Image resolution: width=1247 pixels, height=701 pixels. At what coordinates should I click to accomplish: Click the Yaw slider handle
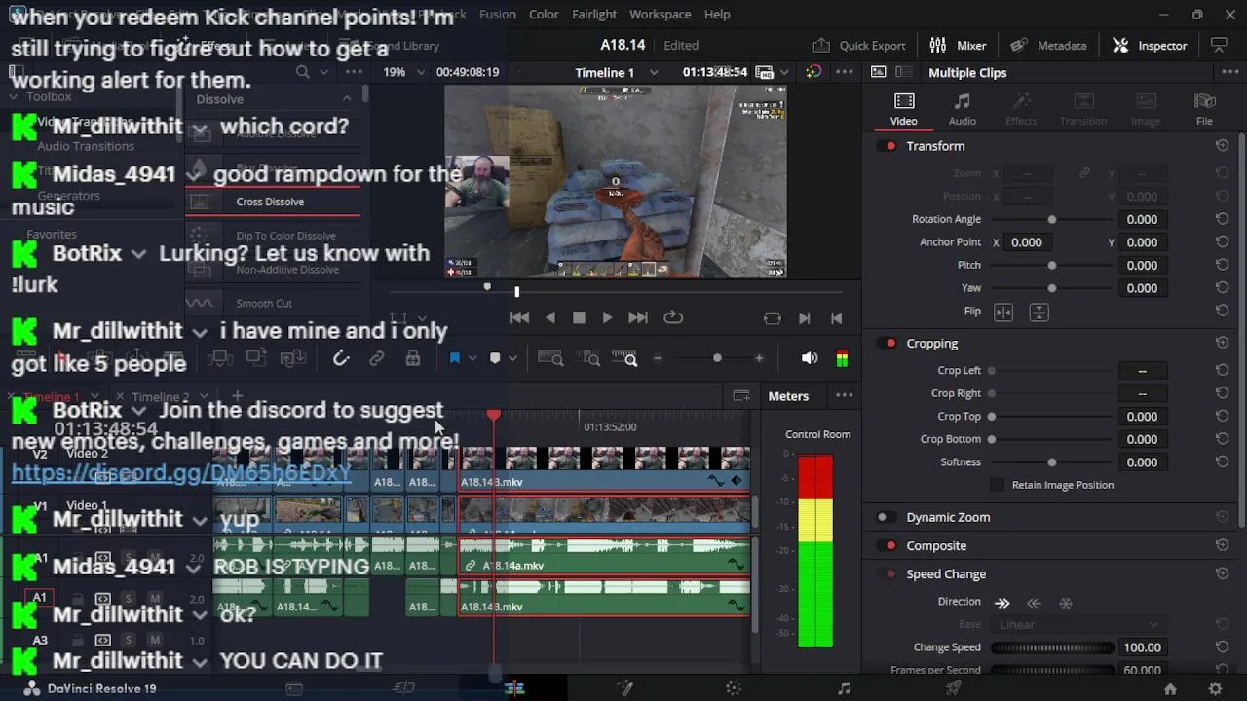pyautogui.click(x=1052, y=288)
